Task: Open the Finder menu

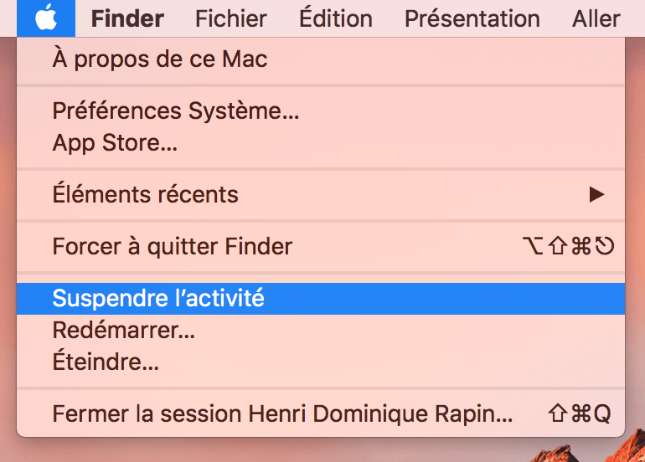Action: click(x=127, y=18)
